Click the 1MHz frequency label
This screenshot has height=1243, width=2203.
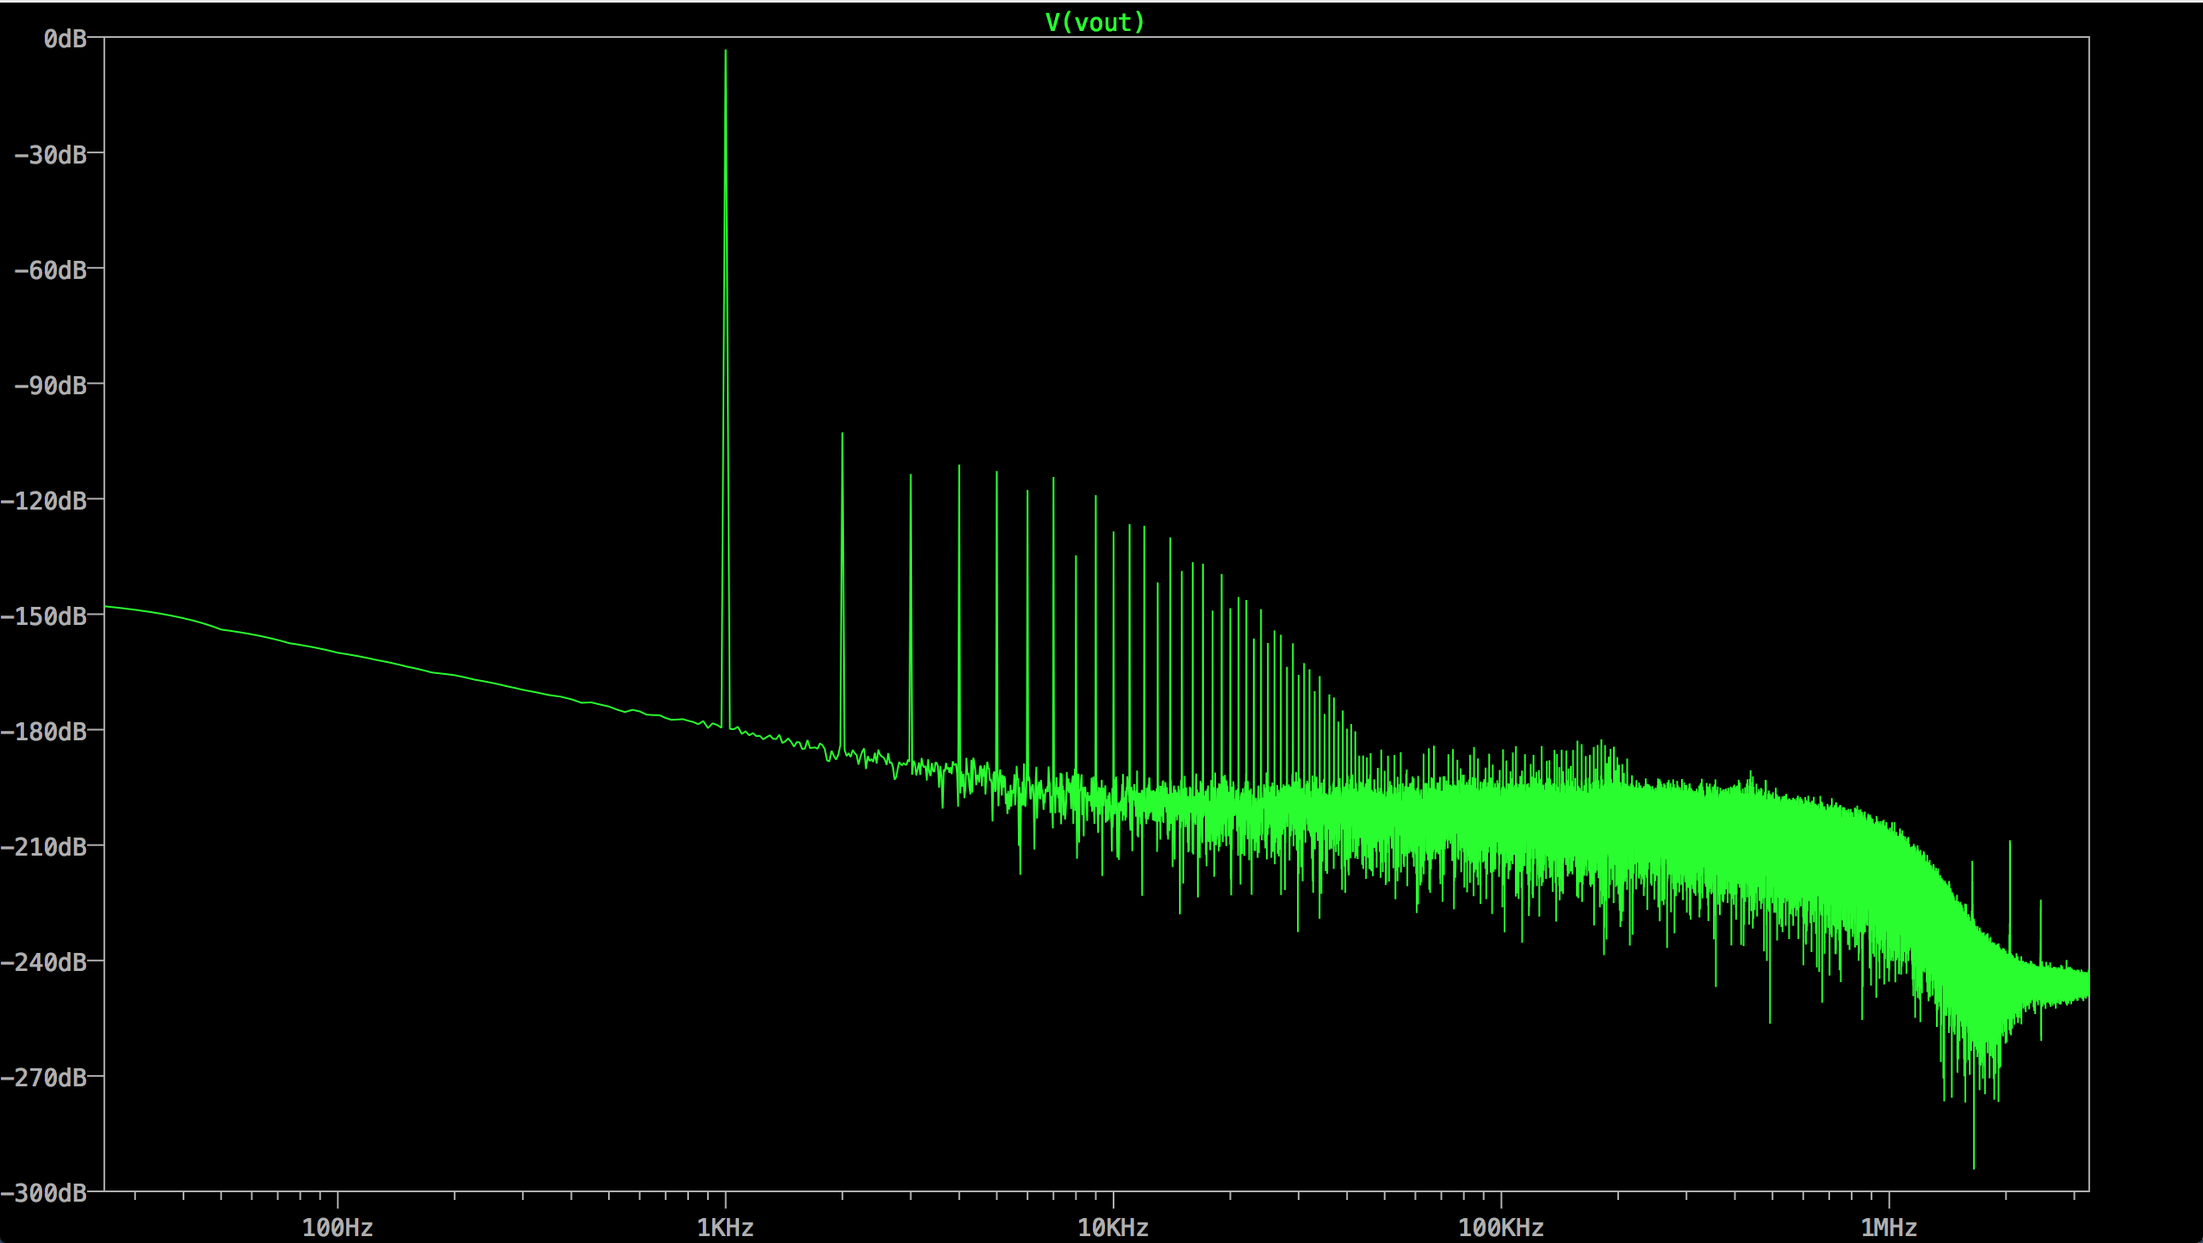[1889, 1228]
